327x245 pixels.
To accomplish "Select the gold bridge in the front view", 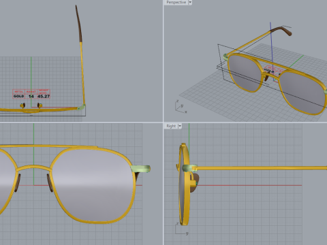I will point(33,167).
